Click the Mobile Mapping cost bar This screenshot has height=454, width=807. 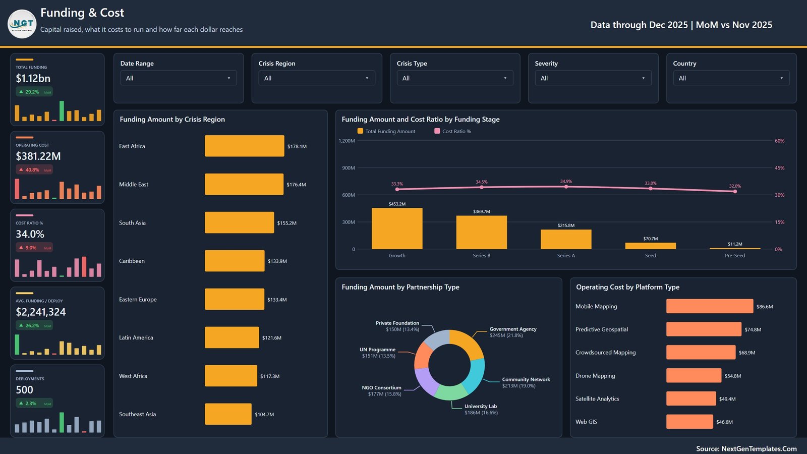710,306
